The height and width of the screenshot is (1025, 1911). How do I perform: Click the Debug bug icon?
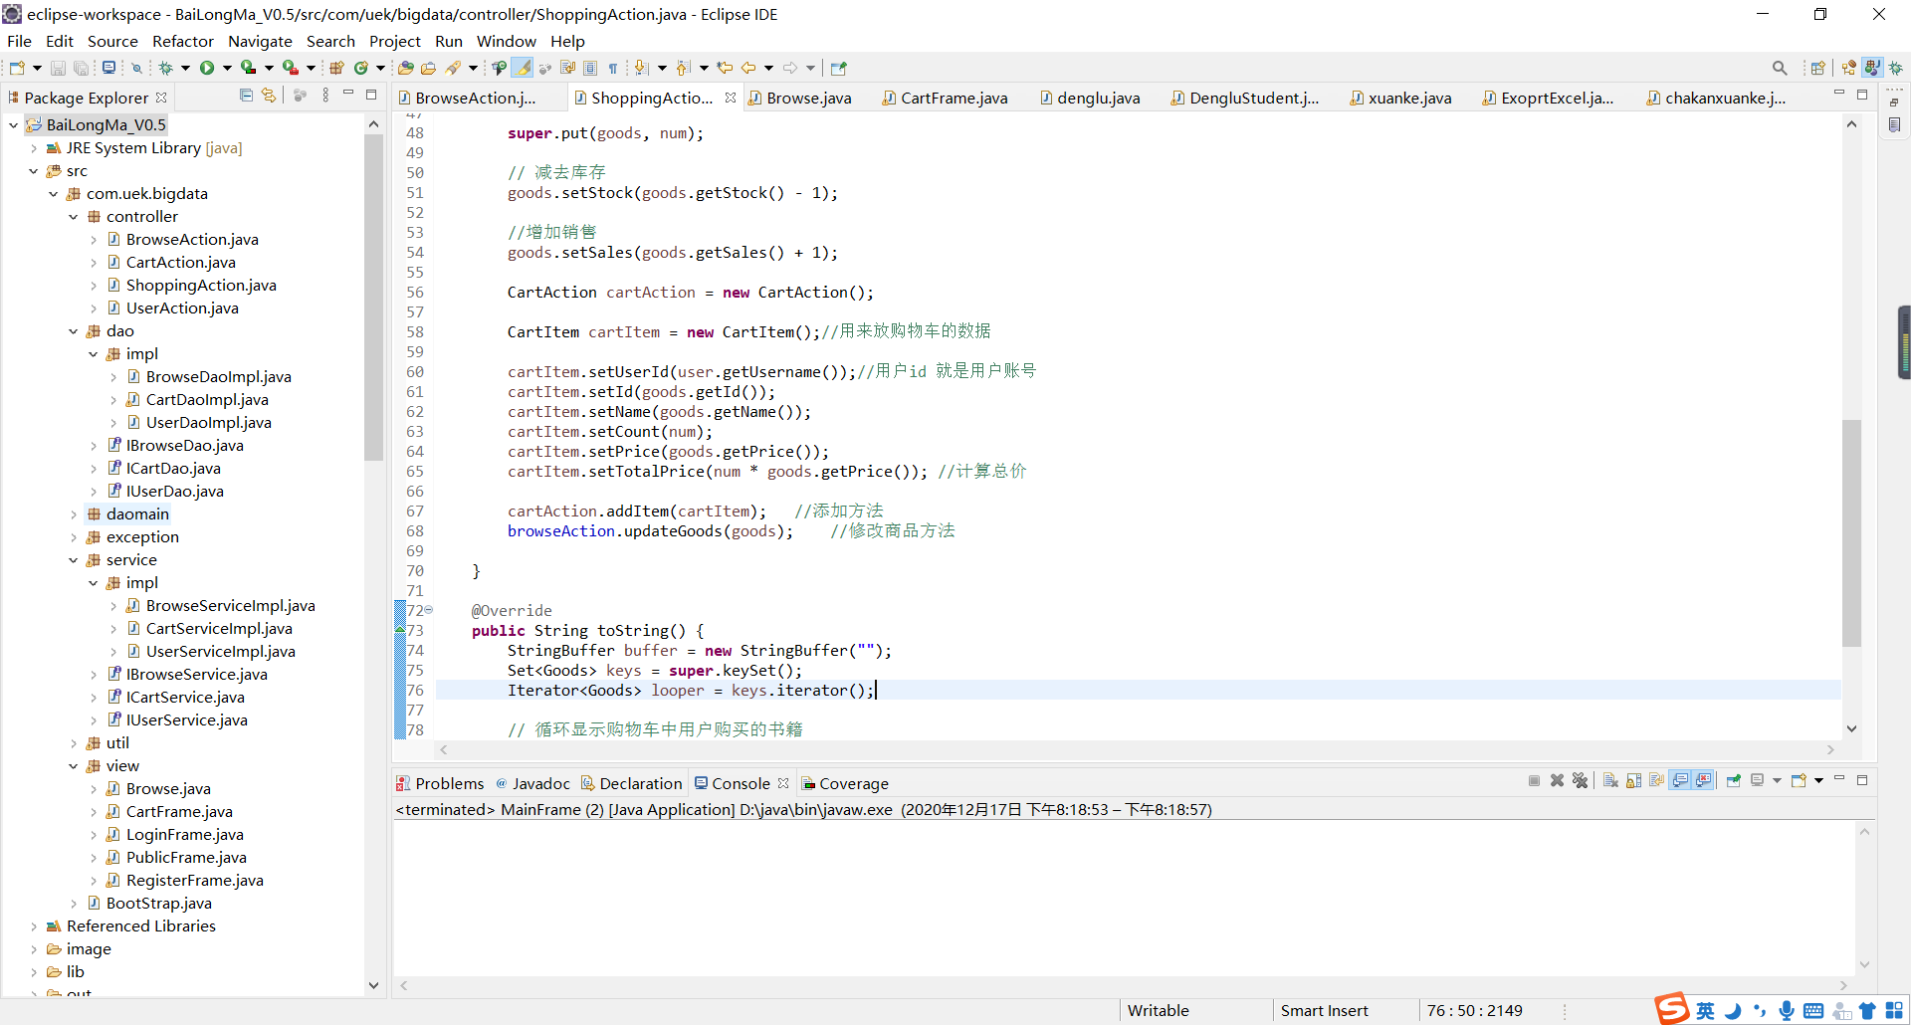pyautogui.click(x=165, y=68)
